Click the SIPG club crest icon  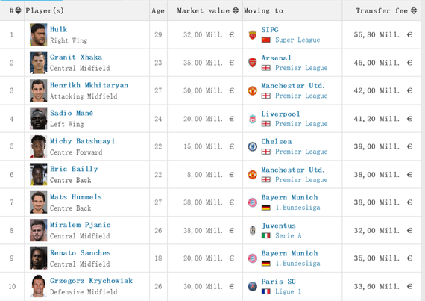252,35
